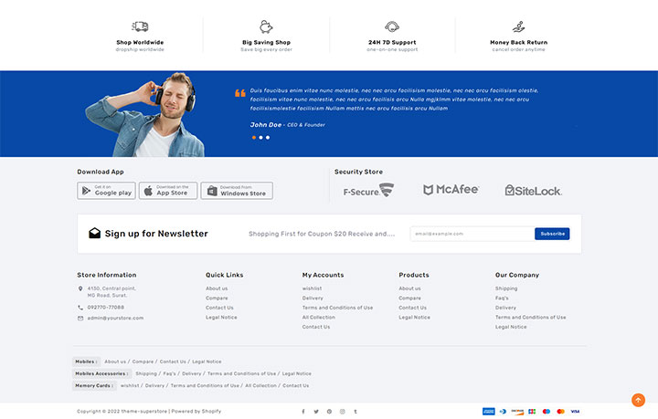Open Compare under Quick Links

tap(217, 299)
